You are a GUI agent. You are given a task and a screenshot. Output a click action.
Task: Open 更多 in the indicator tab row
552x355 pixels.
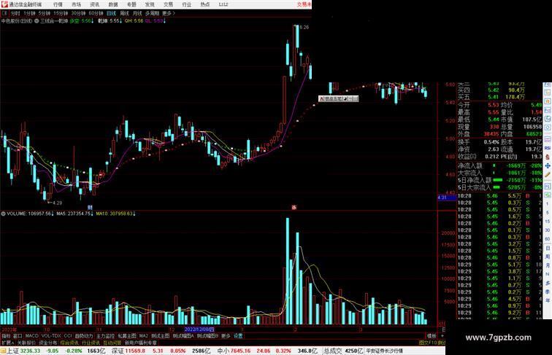pos(226,336)
